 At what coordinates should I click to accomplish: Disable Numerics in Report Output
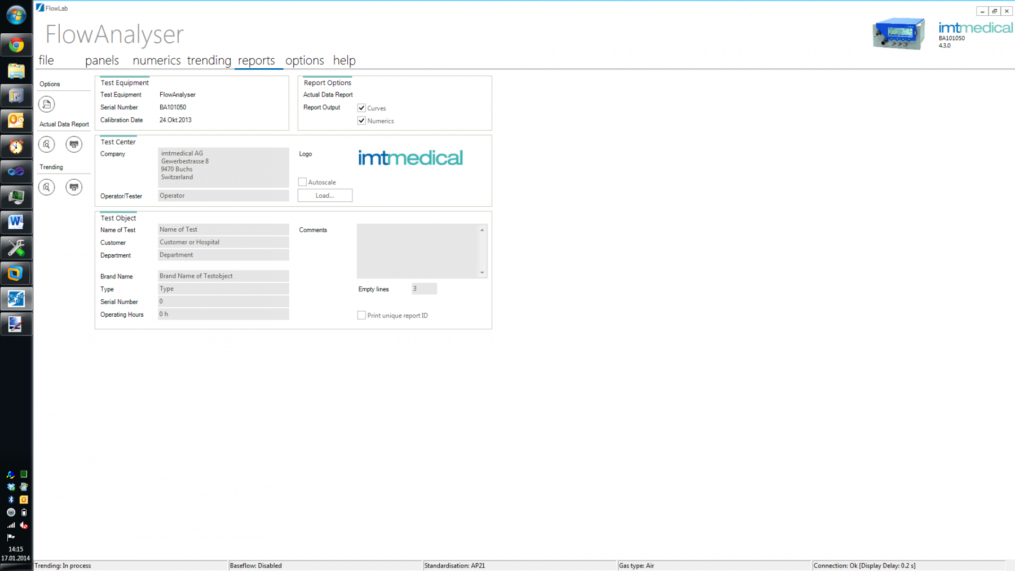coord(361,121)
